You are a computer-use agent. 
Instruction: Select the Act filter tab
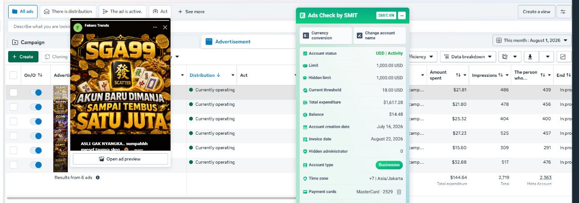(x=160, y=11)
